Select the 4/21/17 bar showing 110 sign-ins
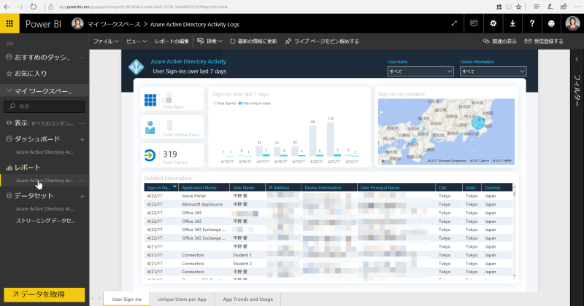584x306 pixels. [331, 139]
